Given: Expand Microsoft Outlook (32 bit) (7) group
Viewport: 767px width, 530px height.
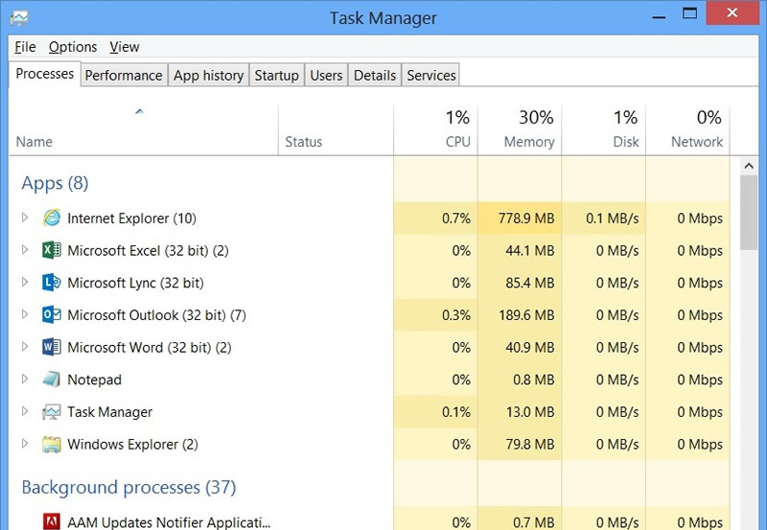Looking at the screenshot, I should (25, 314).
